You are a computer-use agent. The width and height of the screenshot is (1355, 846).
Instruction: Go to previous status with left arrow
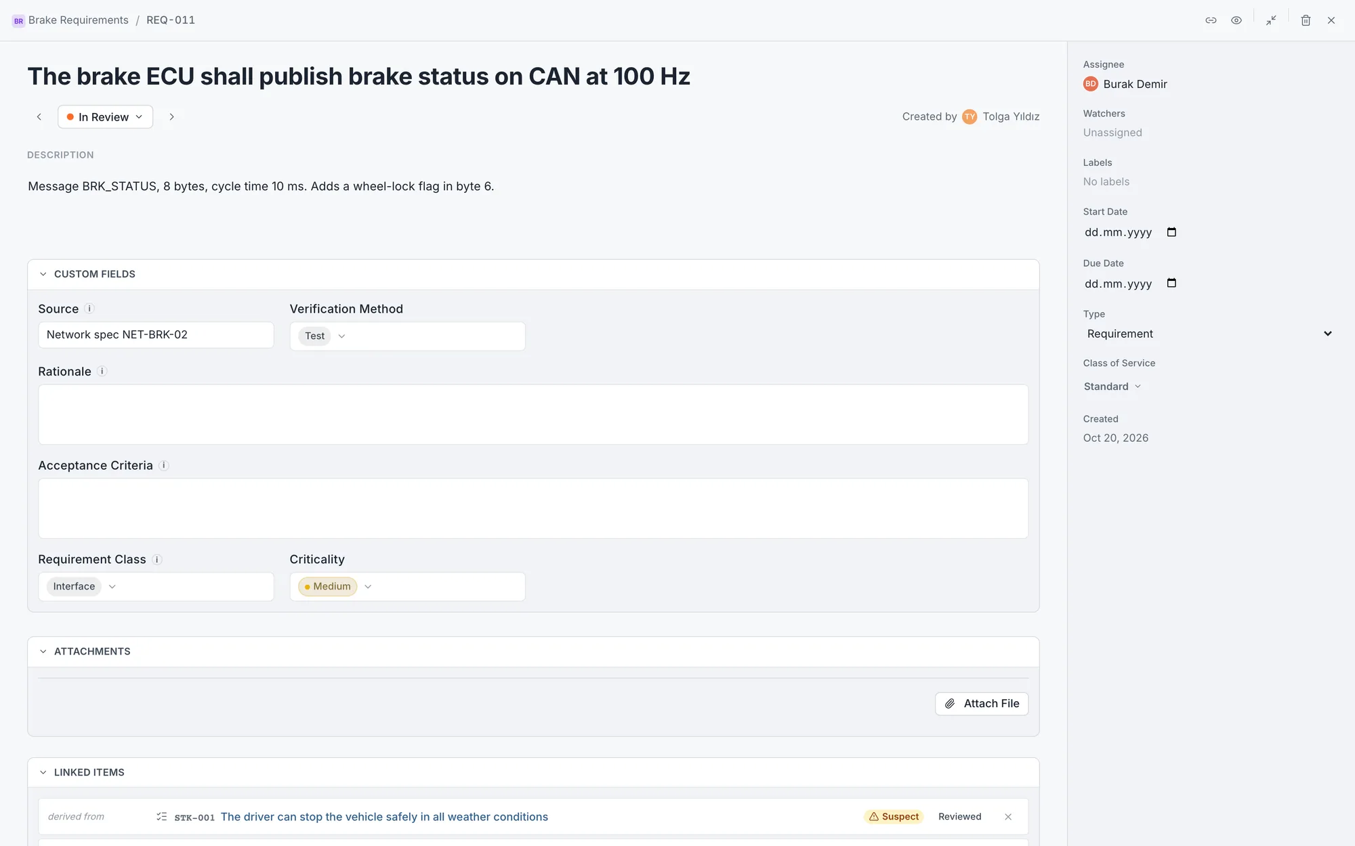tap(39, 117)
